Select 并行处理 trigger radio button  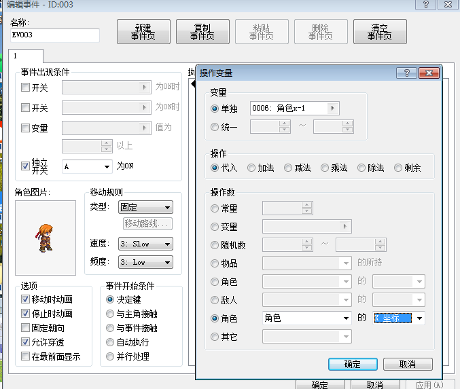pos(110,356)
